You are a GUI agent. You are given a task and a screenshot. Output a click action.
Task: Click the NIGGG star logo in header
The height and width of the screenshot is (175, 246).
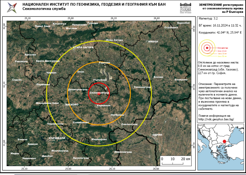[12, 8]
